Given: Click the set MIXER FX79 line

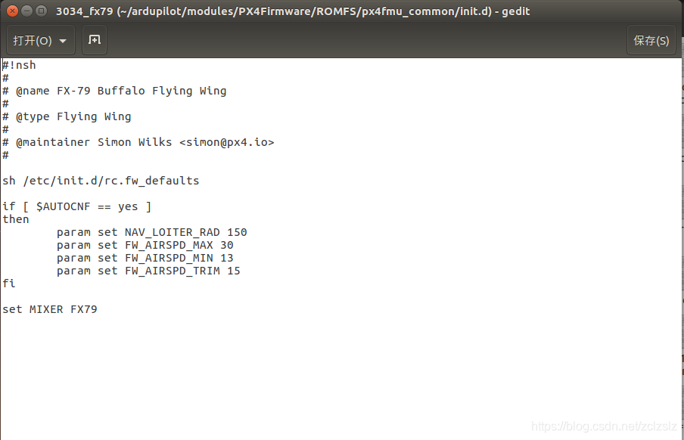Looking at the screenshot, I should click(50, 309).
